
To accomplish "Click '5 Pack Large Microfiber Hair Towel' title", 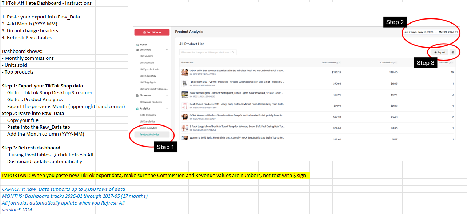I will click(237, 127).
